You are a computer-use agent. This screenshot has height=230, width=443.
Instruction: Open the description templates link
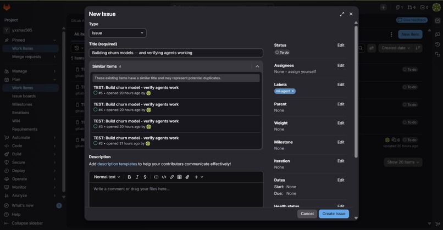117,164
